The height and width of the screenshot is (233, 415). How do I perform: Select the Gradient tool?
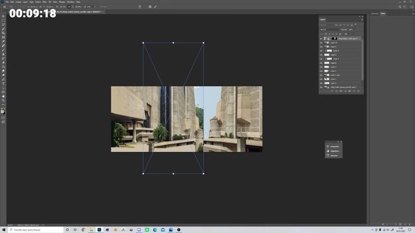click(x=3, y=67)
